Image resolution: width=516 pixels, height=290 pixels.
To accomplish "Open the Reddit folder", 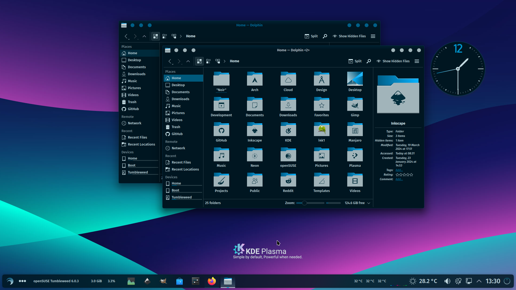I will pos(288,183).
